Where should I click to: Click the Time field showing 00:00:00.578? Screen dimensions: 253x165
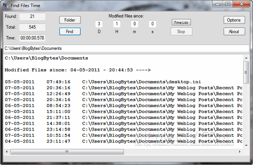(x=32, y=38)
